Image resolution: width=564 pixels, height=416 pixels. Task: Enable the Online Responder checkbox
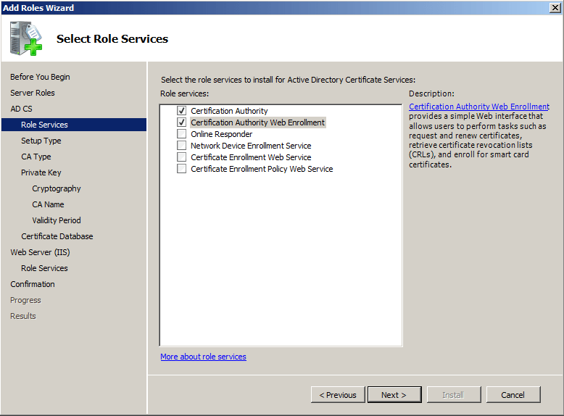point(181,134)
